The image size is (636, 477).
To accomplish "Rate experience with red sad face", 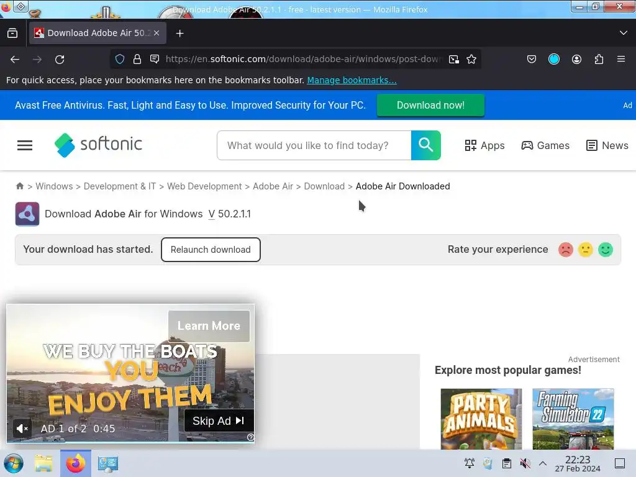I will pyautogui.click(x=565, y=250).
